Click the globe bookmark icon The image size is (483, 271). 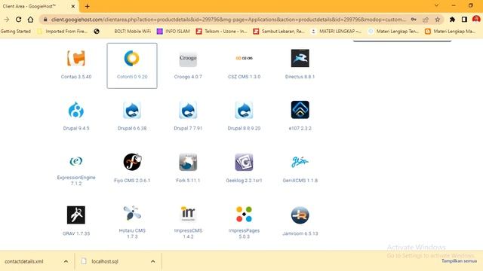(97, 32)
